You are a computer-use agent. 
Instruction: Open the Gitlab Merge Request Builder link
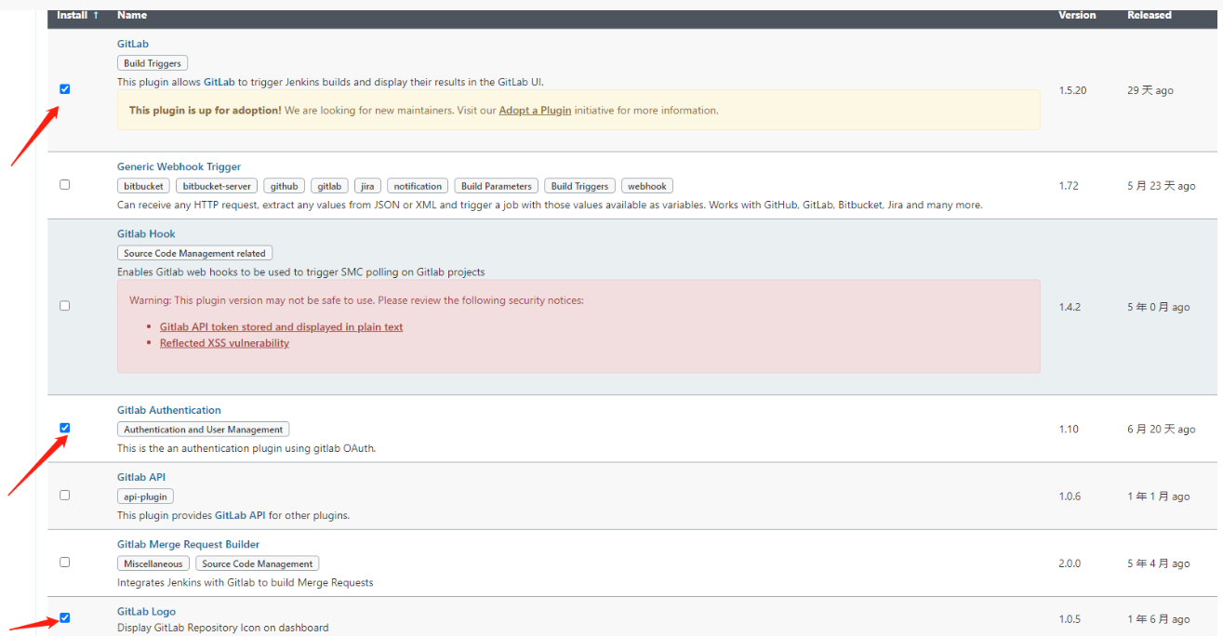pos(189,544)
